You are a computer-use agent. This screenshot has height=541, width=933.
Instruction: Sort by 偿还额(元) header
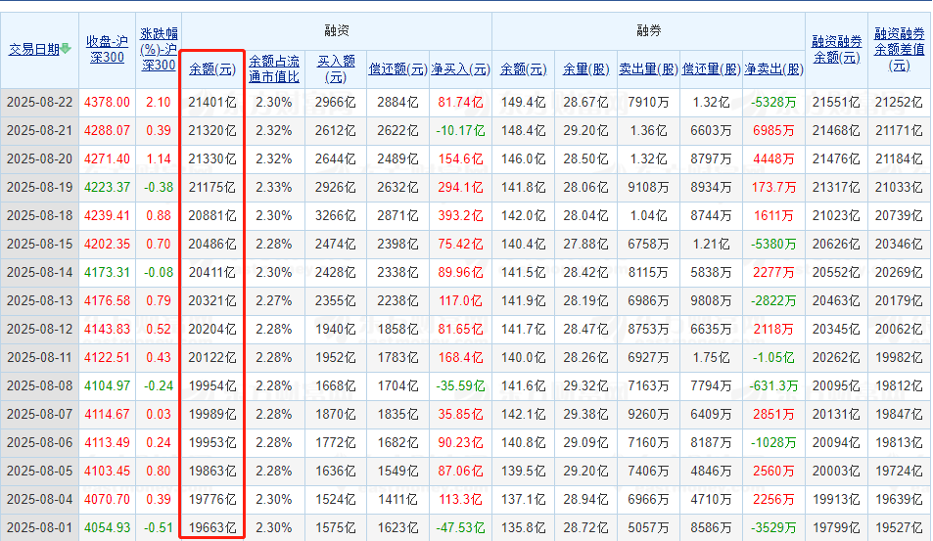[398, 68]
